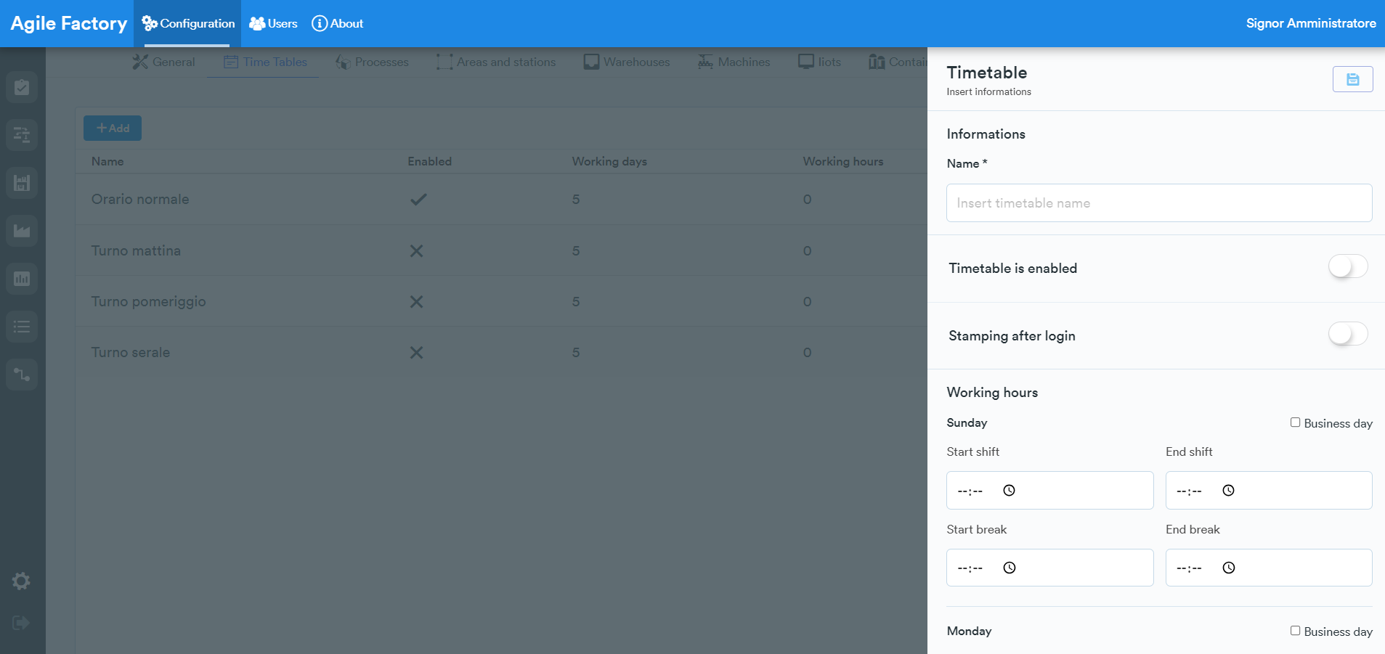Toggle the Timetable is enabled switch
Image resolution: width=1385 pixels, height=654 pixels.
(1348, 266)
